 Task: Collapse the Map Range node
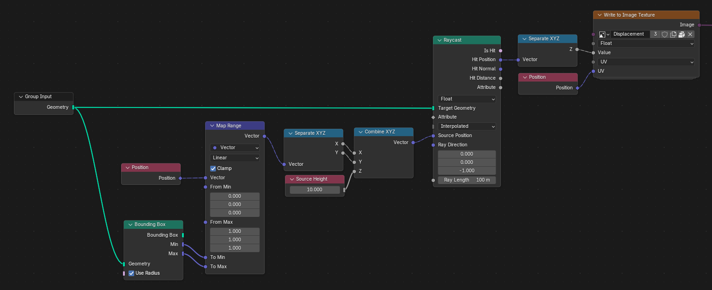point(212,126)
